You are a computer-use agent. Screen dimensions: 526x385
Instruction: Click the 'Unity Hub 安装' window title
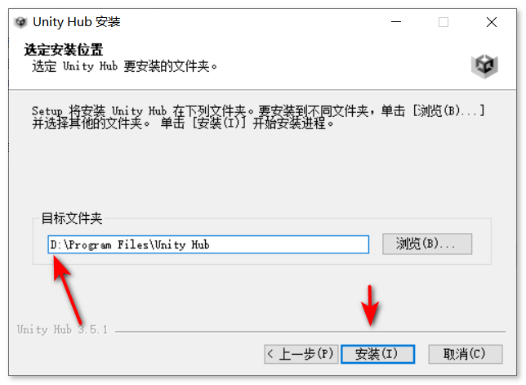[77, 22]
